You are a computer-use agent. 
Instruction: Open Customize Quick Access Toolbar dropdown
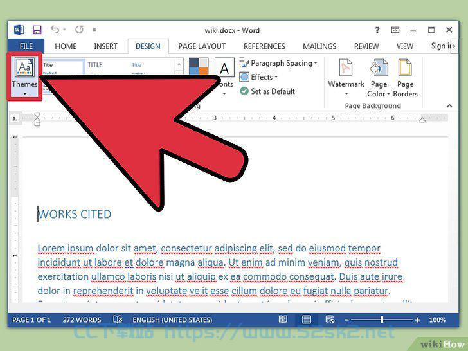(x=94, y=30)
